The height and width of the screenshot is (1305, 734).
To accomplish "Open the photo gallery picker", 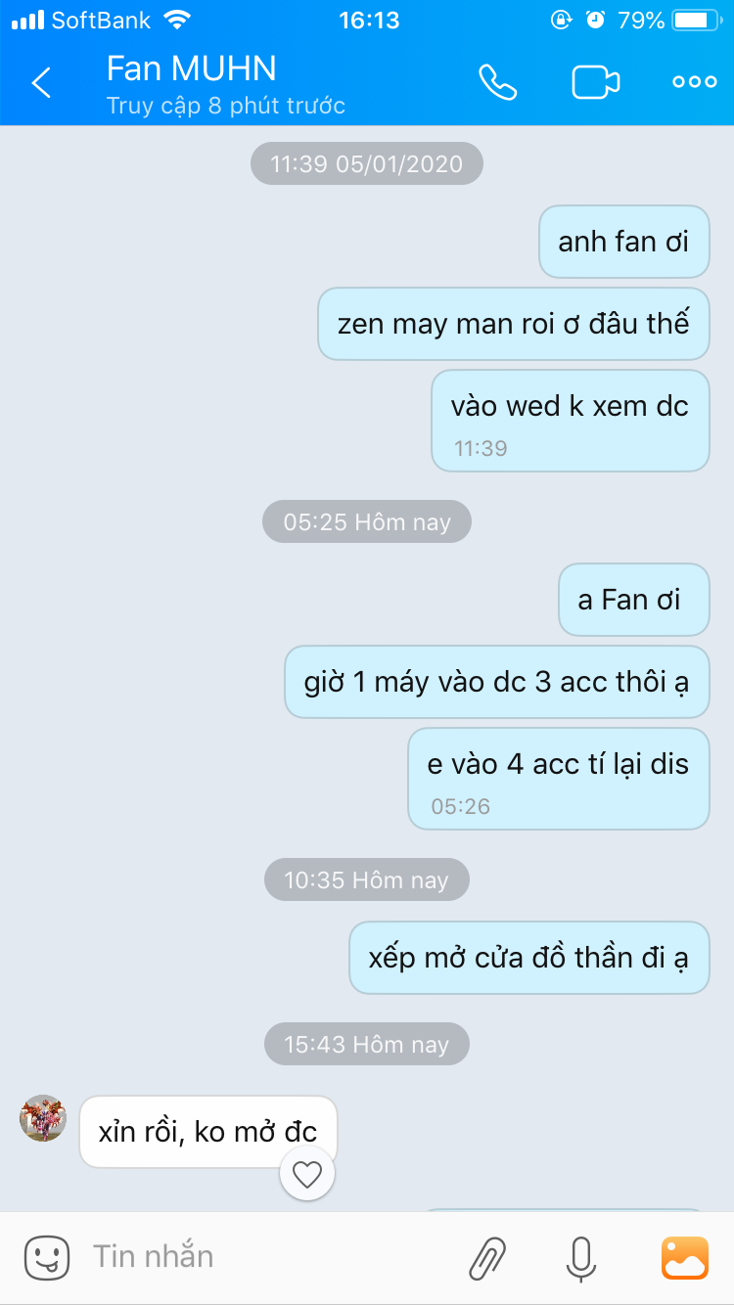I will point(685,1257).
